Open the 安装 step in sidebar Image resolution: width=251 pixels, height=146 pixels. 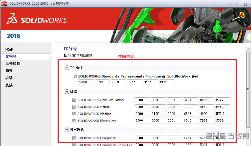9,78
